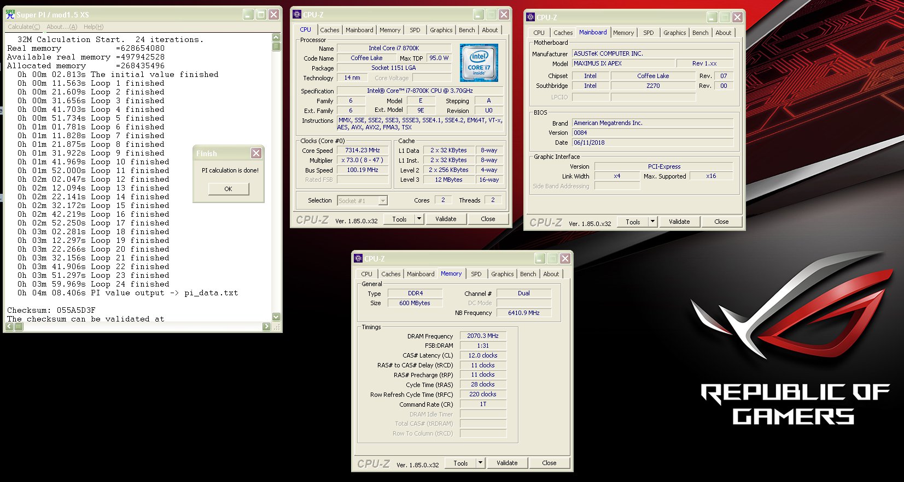The image size is (904, 482).
Task: Click Close button in Memory window
Action: coord(549,463)
